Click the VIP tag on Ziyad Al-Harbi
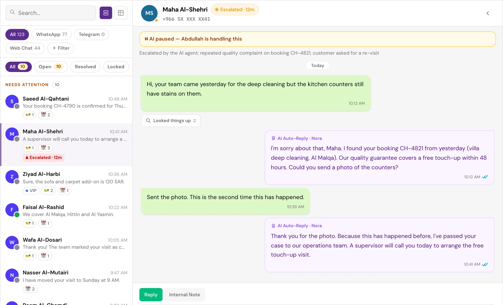Image resolution: width=503 pixels, height=305 pixels. [x=31, y=190]
